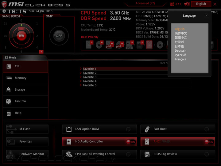Select the non-UEFI optical disc boot icon
Image resolution: width=221 pixels, height=166 pixels.
click(x=160, y=45)
